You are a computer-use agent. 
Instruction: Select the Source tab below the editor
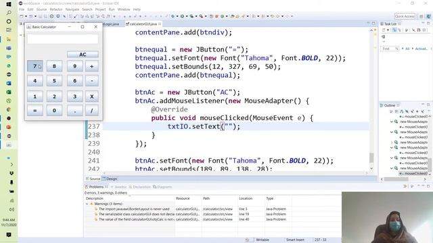pos(93,179)
